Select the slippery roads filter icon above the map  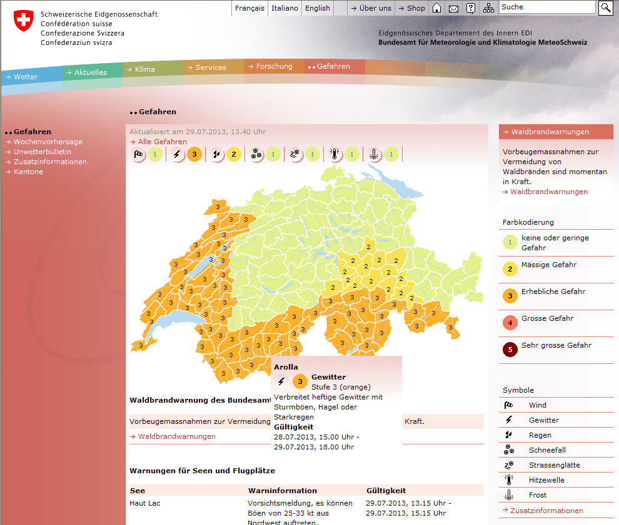(295, 154)
